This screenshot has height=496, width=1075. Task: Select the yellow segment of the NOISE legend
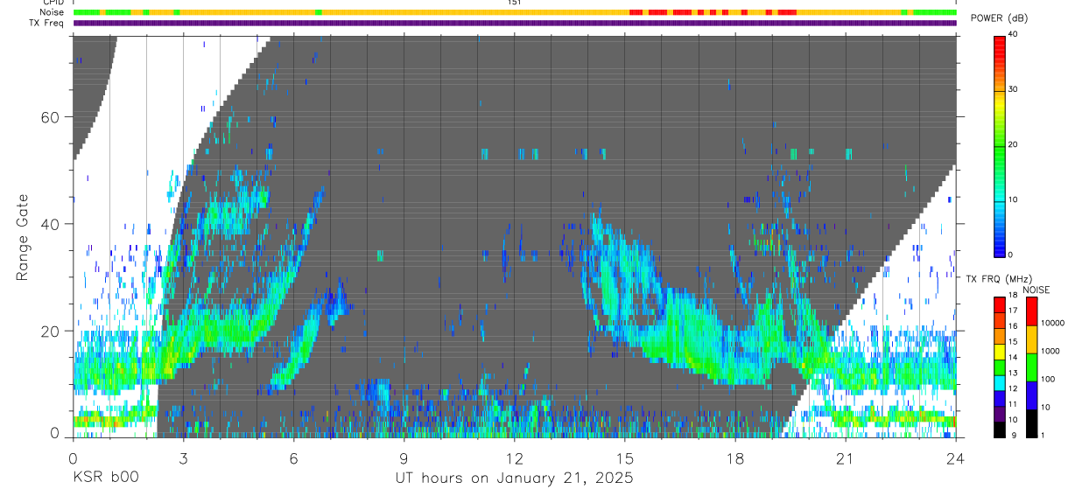pos(1032,339)
